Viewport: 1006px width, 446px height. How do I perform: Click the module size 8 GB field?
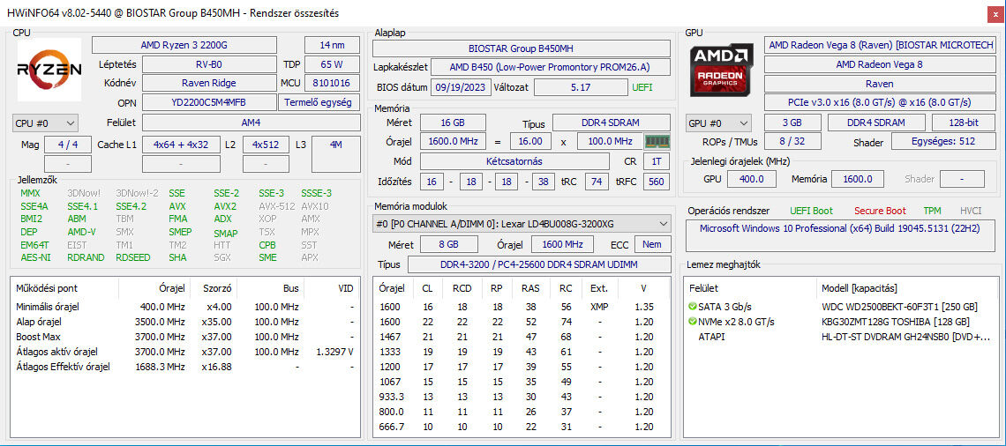click(x=449, y=244)
